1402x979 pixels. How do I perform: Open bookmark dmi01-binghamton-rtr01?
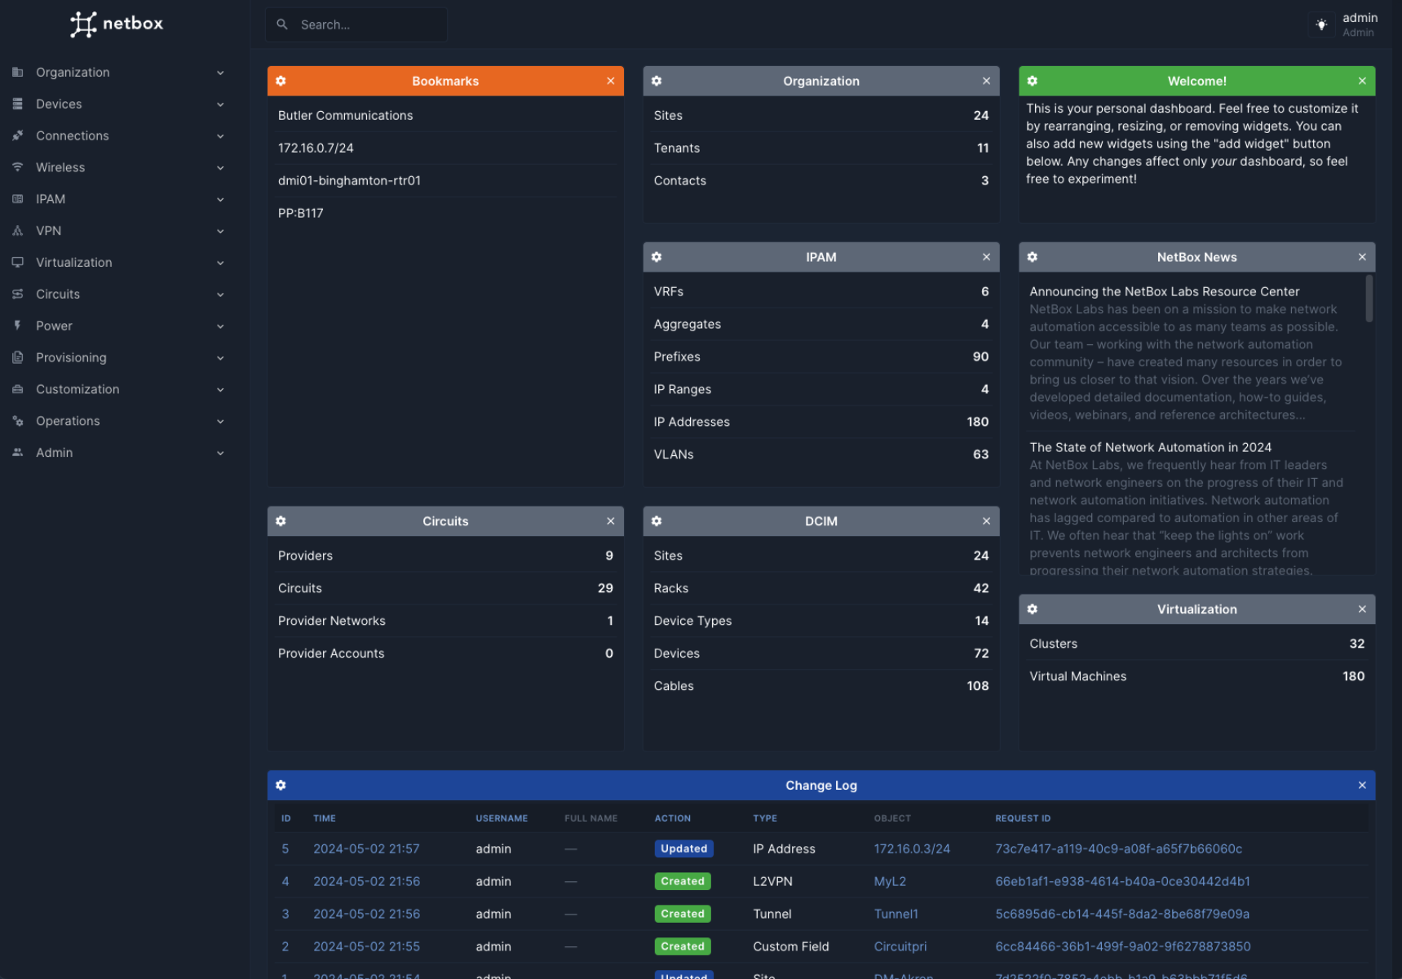(x=349, y=180)
